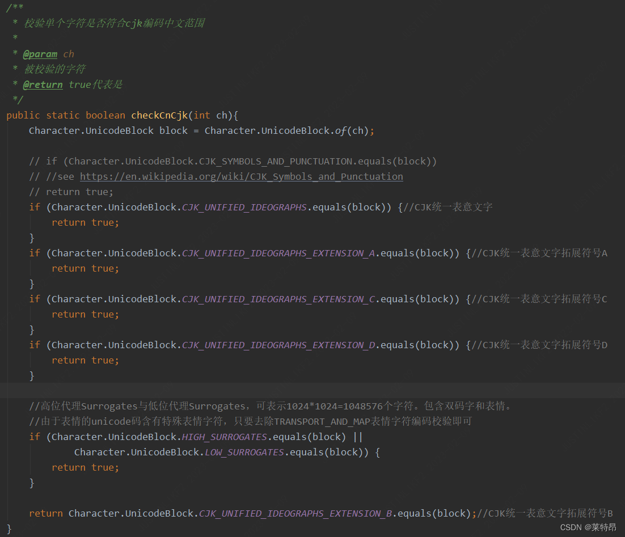Viewport: 625px width, 537px height.
Task: Click CJK_UNIFIED_IDEOGRAPHS_EXTENSION_B constant
Action: click(295, 514)
